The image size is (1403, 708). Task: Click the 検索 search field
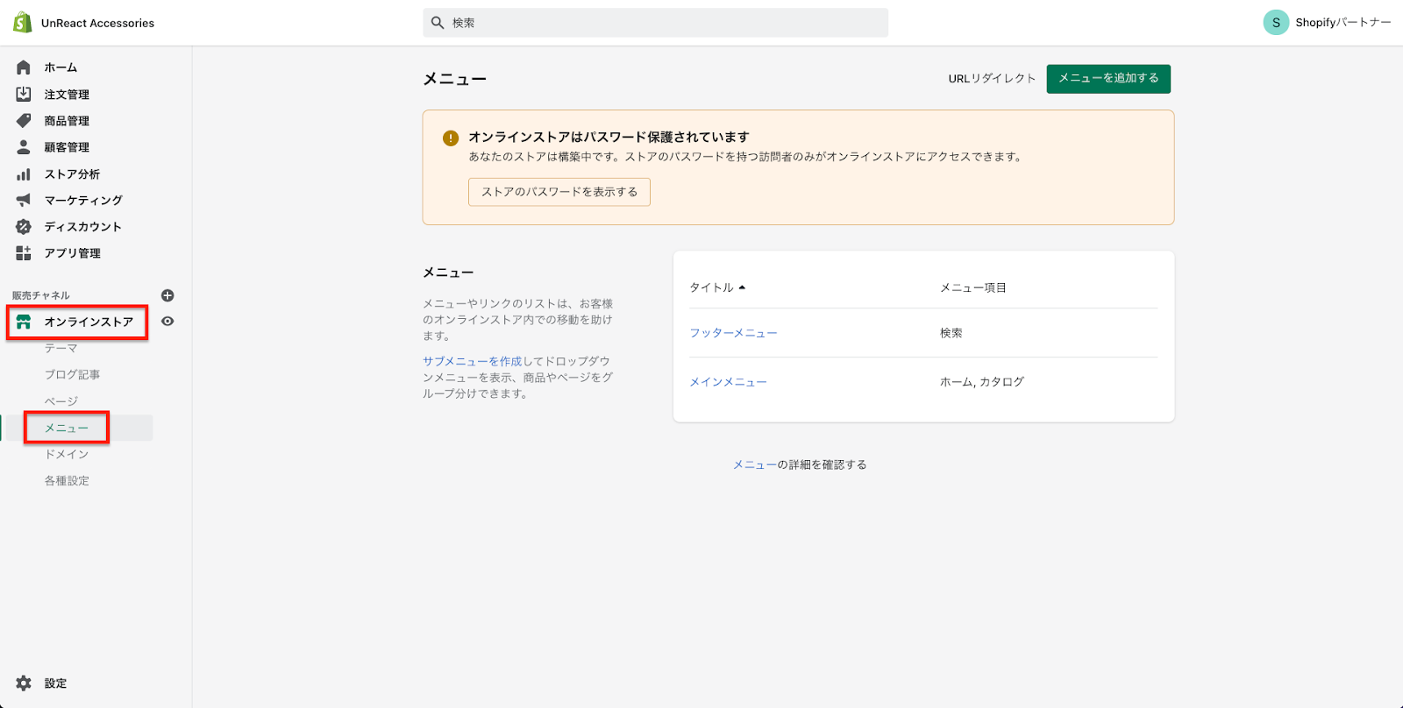point(655,23)
